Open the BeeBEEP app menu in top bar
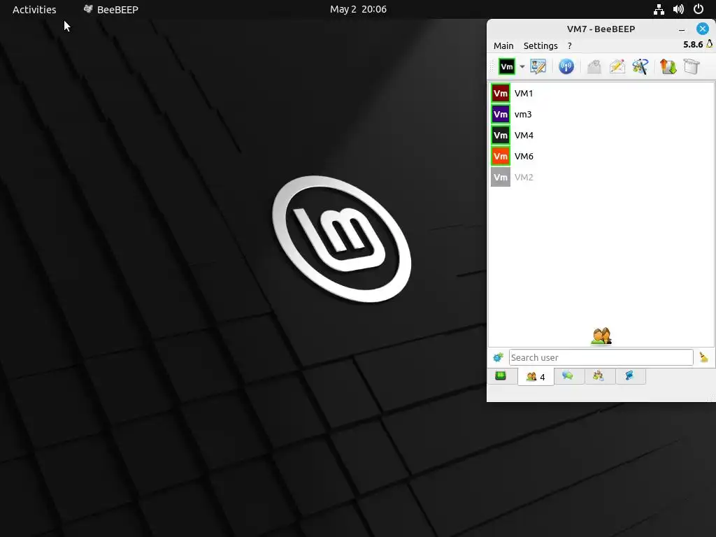Image resolution: width=716 pixels, height=537 pixels. pos(110,10)
